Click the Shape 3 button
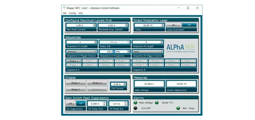Image resolution: width=255 pixels, height=120 pixels. click(x=97, y=83)
